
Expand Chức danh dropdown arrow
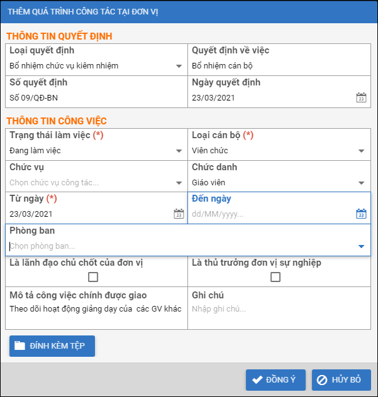click(361, 183)
